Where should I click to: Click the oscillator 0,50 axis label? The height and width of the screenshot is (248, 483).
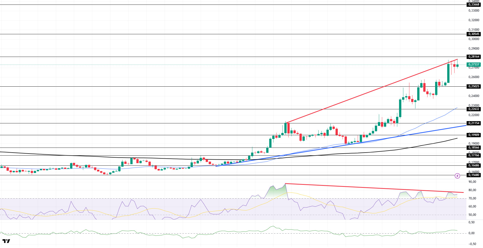471,222
